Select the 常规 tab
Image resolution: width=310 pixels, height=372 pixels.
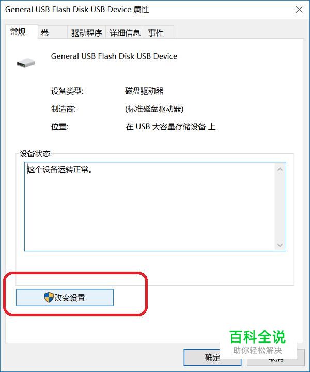(x=21, y=32)
